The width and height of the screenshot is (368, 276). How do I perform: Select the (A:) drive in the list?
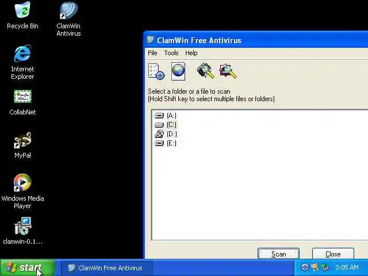(166, 116)
